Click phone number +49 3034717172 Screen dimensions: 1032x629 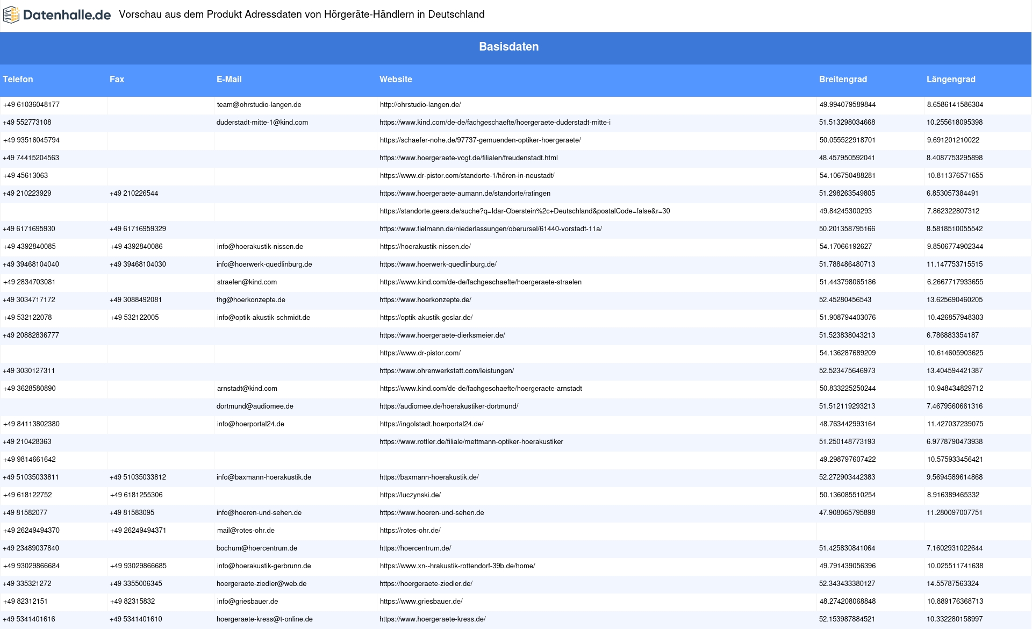(29, 300)
